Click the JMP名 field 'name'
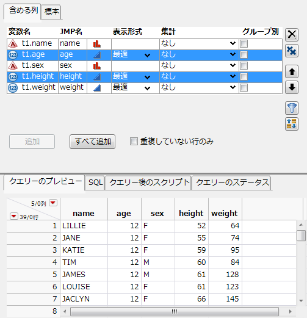 click(73, 43)
